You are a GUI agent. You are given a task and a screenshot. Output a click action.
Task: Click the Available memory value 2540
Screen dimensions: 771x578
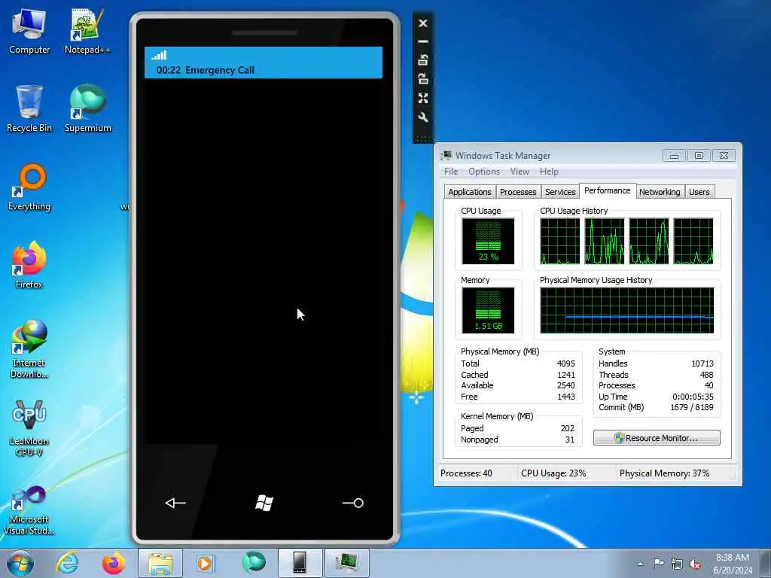tap(565, 386)
